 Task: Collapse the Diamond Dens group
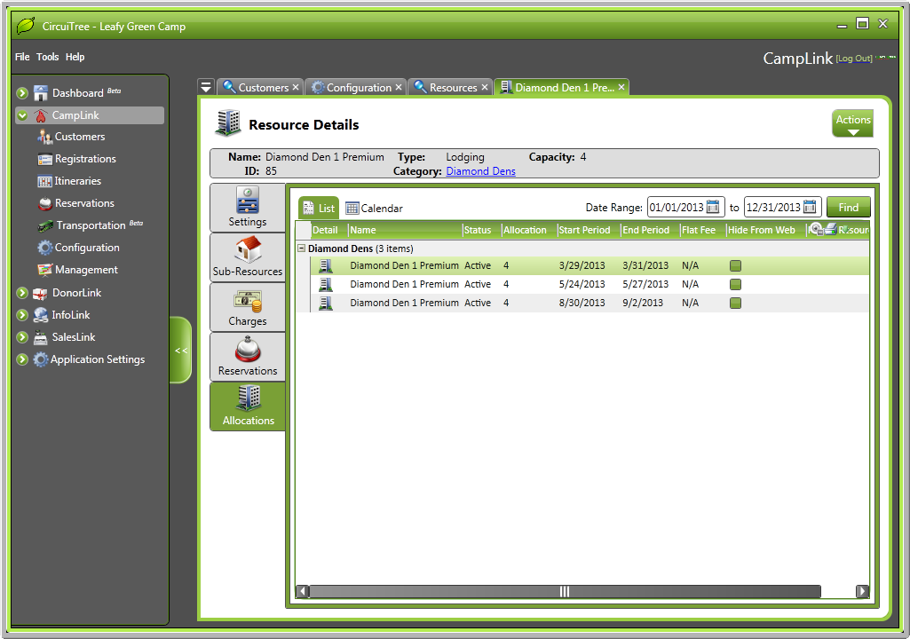302,249
